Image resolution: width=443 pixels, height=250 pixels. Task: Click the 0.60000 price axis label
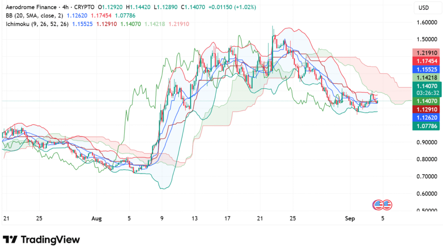[x=427, y=194]
